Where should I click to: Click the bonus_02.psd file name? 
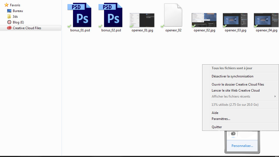click(111, 30)
